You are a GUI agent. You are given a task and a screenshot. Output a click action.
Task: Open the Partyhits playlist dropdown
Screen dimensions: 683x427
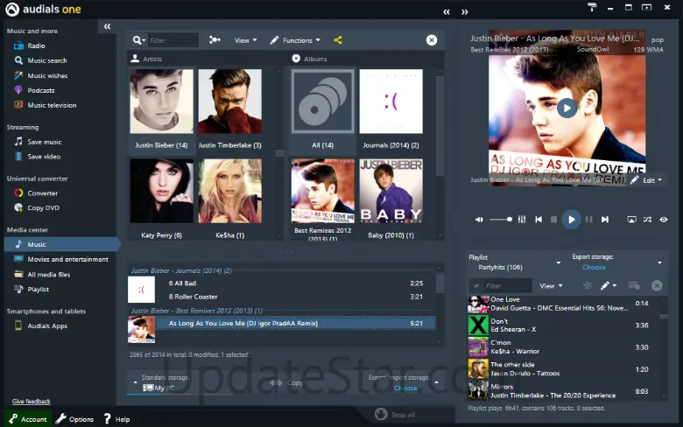pyautogui.click(x=559, y=262)
